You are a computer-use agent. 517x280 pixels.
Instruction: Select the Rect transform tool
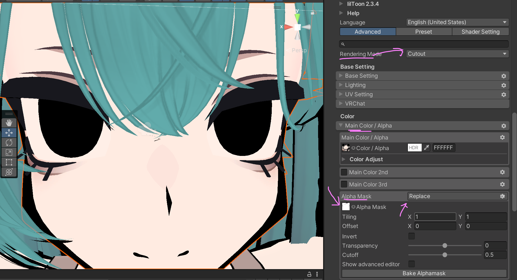click(x=9, y=162)
